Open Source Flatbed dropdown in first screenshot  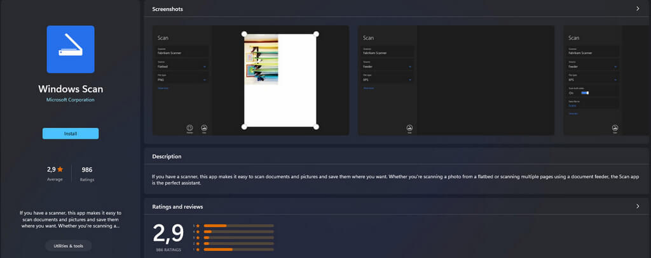(182, 65)
